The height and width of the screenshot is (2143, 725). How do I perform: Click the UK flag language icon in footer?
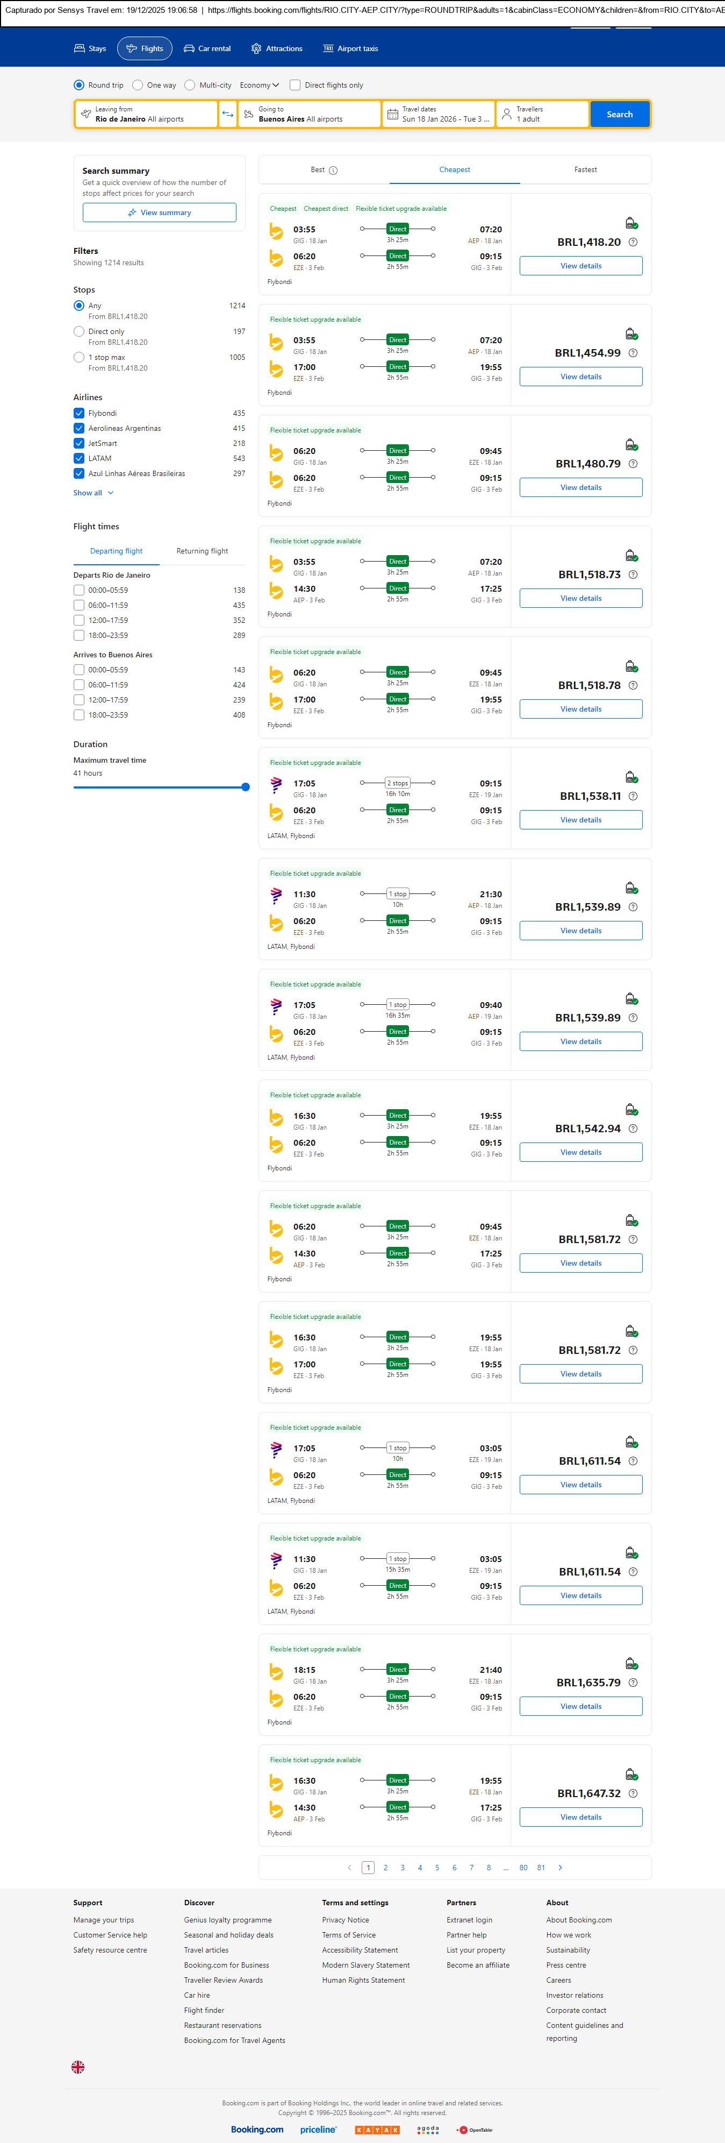(78, 2067)
